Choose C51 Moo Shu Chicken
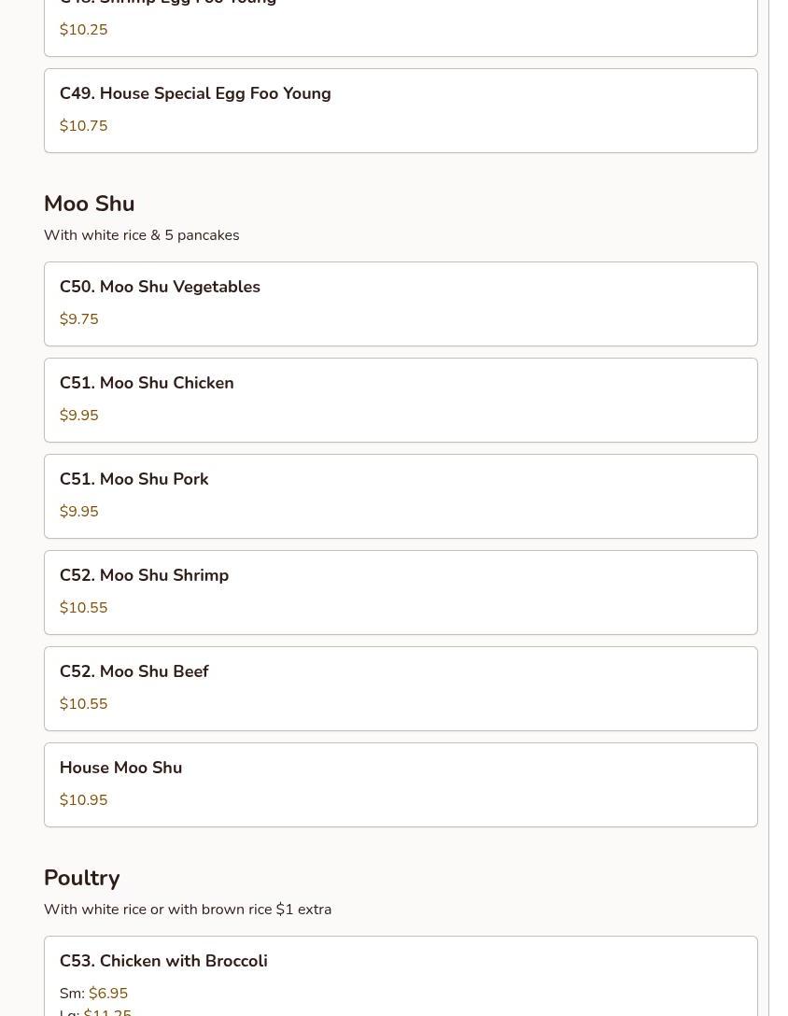The width and height of the screenshot is (788, 1016). pos(401,401)
